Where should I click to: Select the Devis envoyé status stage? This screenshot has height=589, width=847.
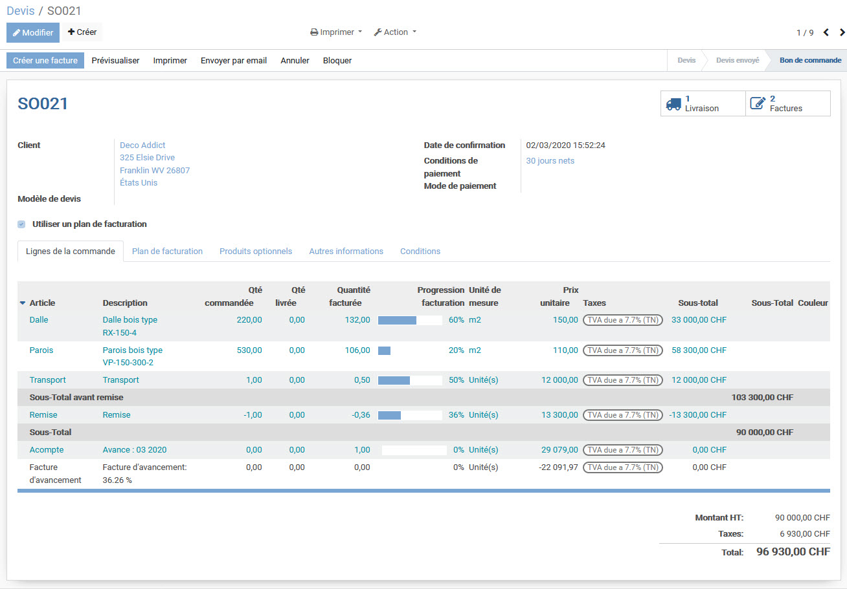pyautogui.click(x=737, y=61)
